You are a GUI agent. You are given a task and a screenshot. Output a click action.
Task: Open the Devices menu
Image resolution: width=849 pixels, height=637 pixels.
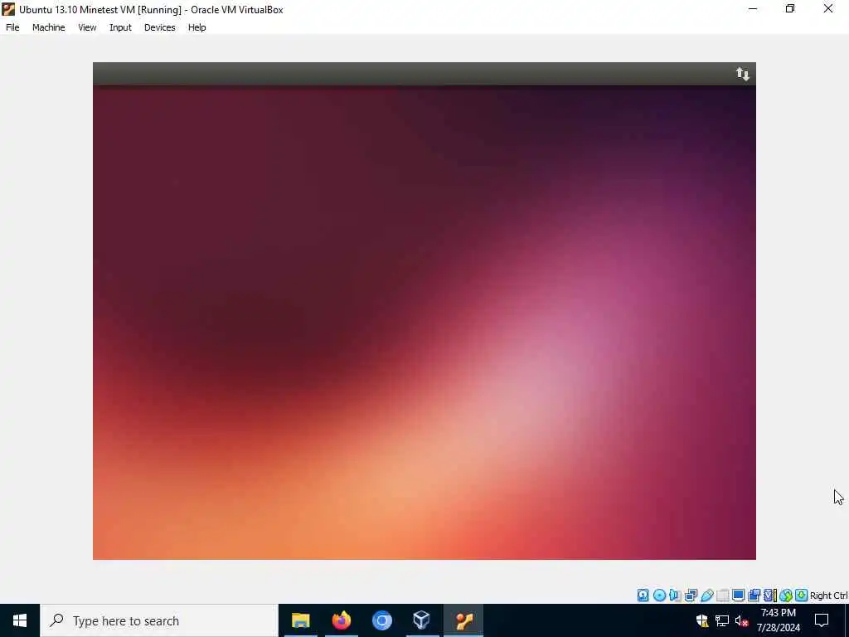point(160,27)
